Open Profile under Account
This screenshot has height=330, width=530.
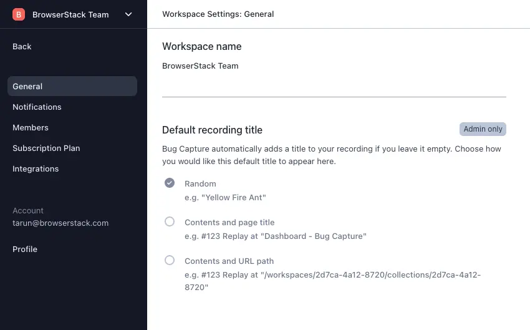[25, 249]
